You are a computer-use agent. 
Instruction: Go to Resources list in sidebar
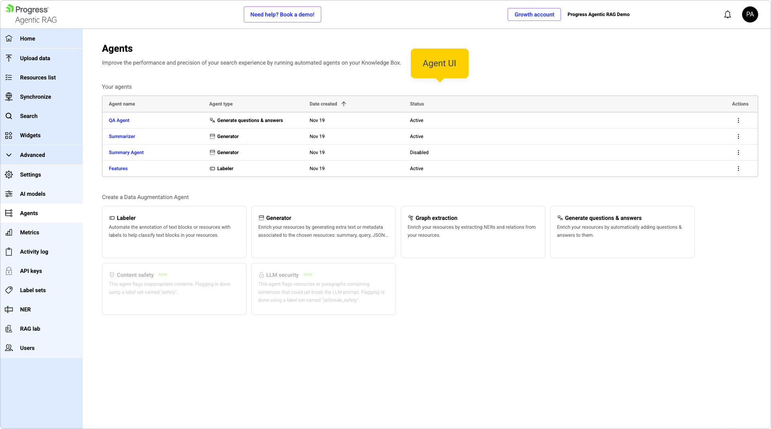coord(38,77)
